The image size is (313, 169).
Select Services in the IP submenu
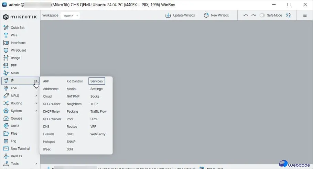[97, 81]
